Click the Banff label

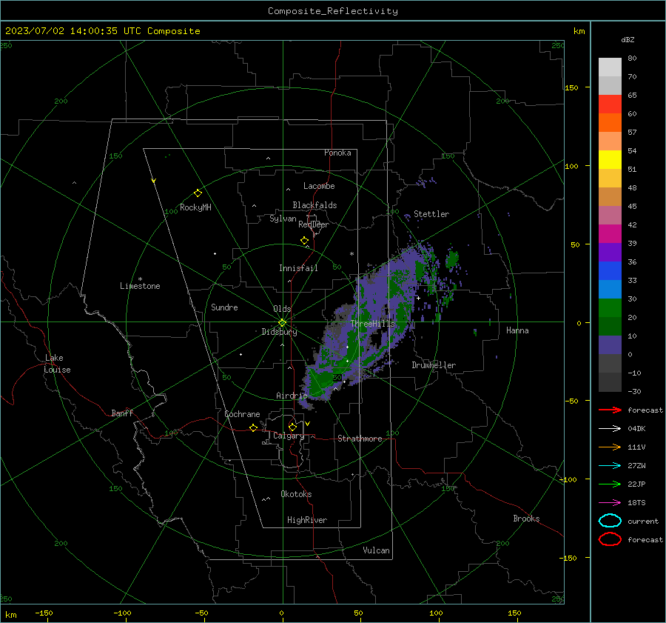(x=122, y=413)
